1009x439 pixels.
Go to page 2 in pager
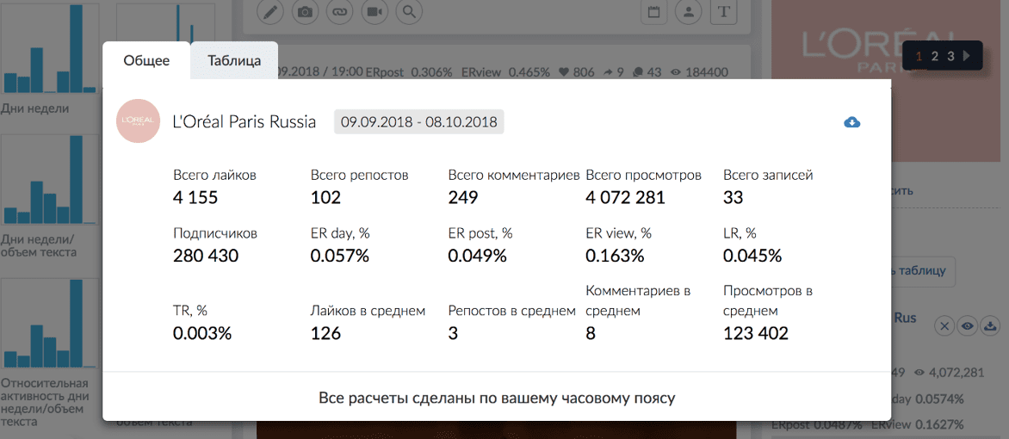pos(935,57)
